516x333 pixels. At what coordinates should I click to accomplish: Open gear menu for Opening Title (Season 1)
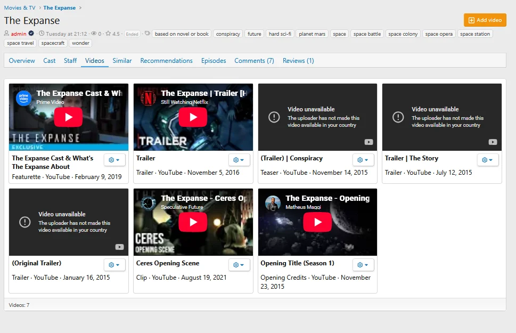click(x=363, y=265)
